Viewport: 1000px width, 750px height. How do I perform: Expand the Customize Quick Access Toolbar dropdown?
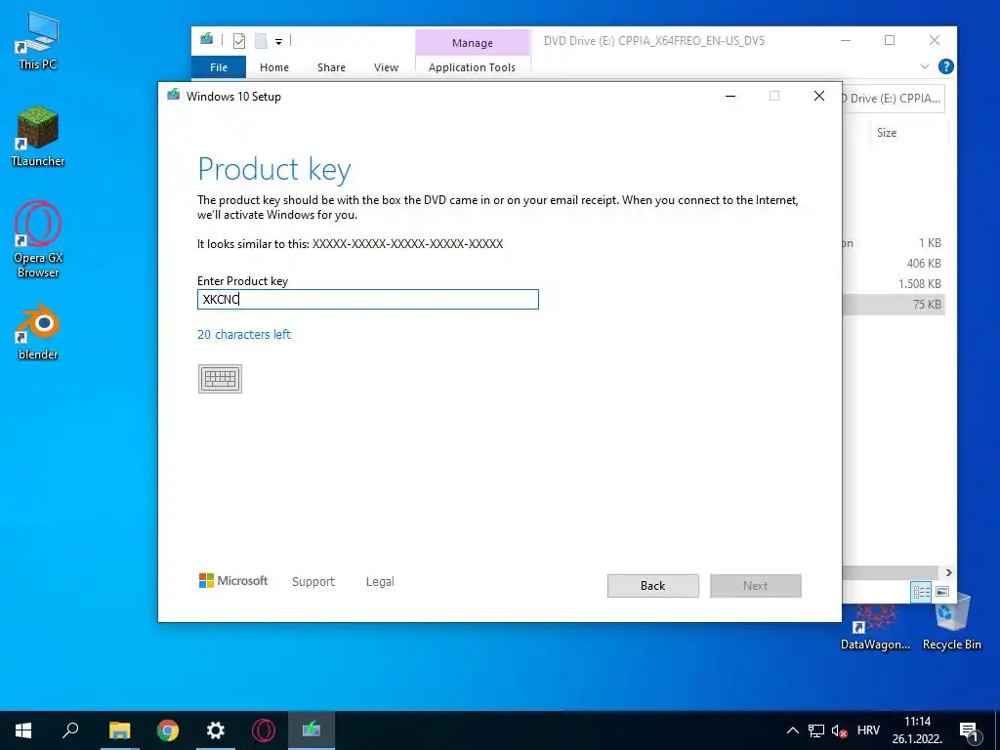(x=278, y=41)
